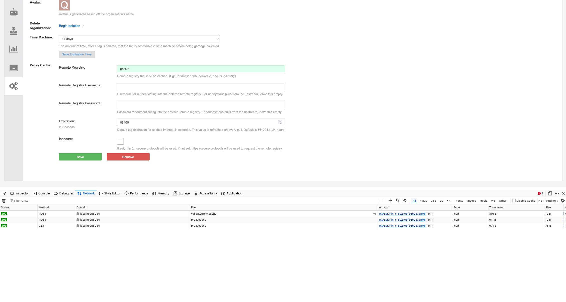This screenshot has height=302, width=566.
Task: Switch to the Console tab
Action: click(42, 193)
